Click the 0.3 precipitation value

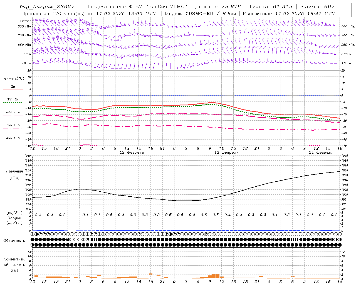coord(251,215)
